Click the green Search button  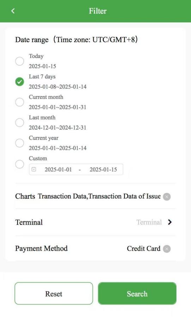137,293
